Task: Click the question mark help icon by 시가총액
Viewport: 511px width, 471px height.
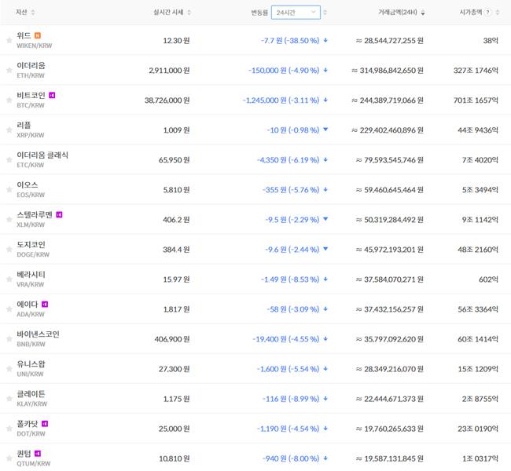Action: point(487,13)
